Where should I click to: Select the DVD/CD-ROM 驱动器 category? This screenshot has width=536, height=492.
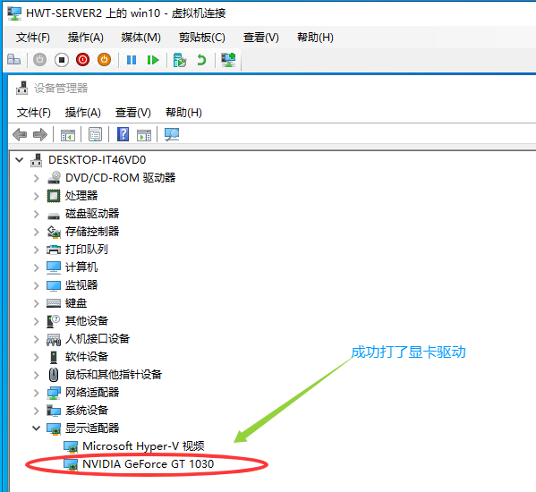[120, 178]
